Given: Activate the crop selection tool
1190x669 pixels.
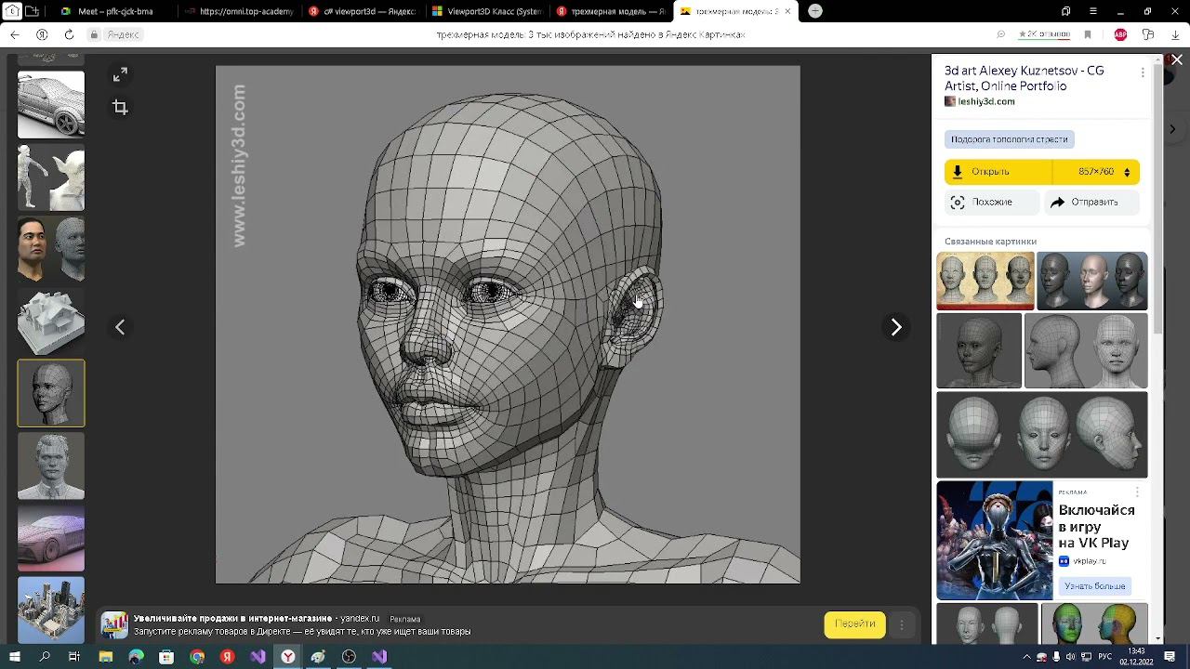Looking at the screenshot, I should click(x=120, y=108).
